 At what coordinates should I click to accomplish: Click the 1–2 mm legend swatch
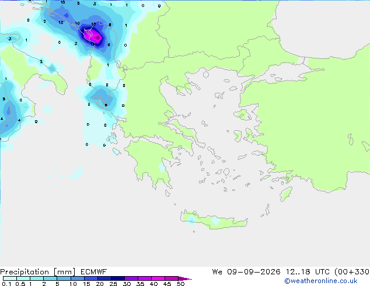tap(37, 278)
